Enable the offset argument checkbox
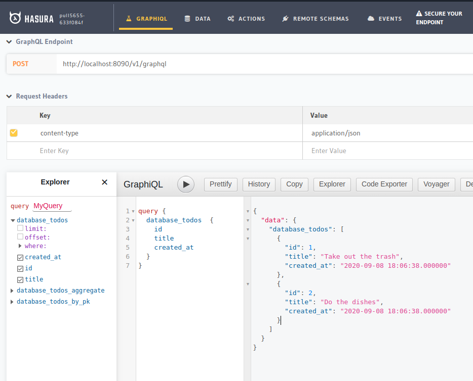This screenshot has width=473, height=381. click(20, 237)
